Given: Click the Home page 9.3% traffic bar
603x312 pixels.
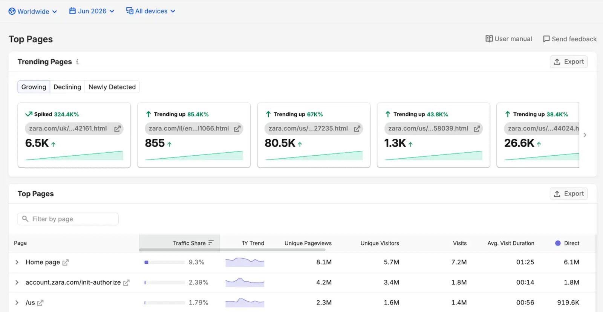Looking at the screenshot, I should coord(165,262).
